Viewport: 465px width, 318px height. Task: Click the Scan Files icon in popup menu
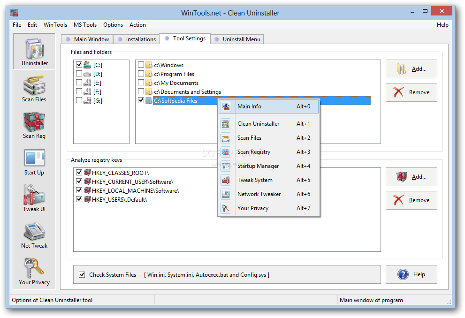226,138
